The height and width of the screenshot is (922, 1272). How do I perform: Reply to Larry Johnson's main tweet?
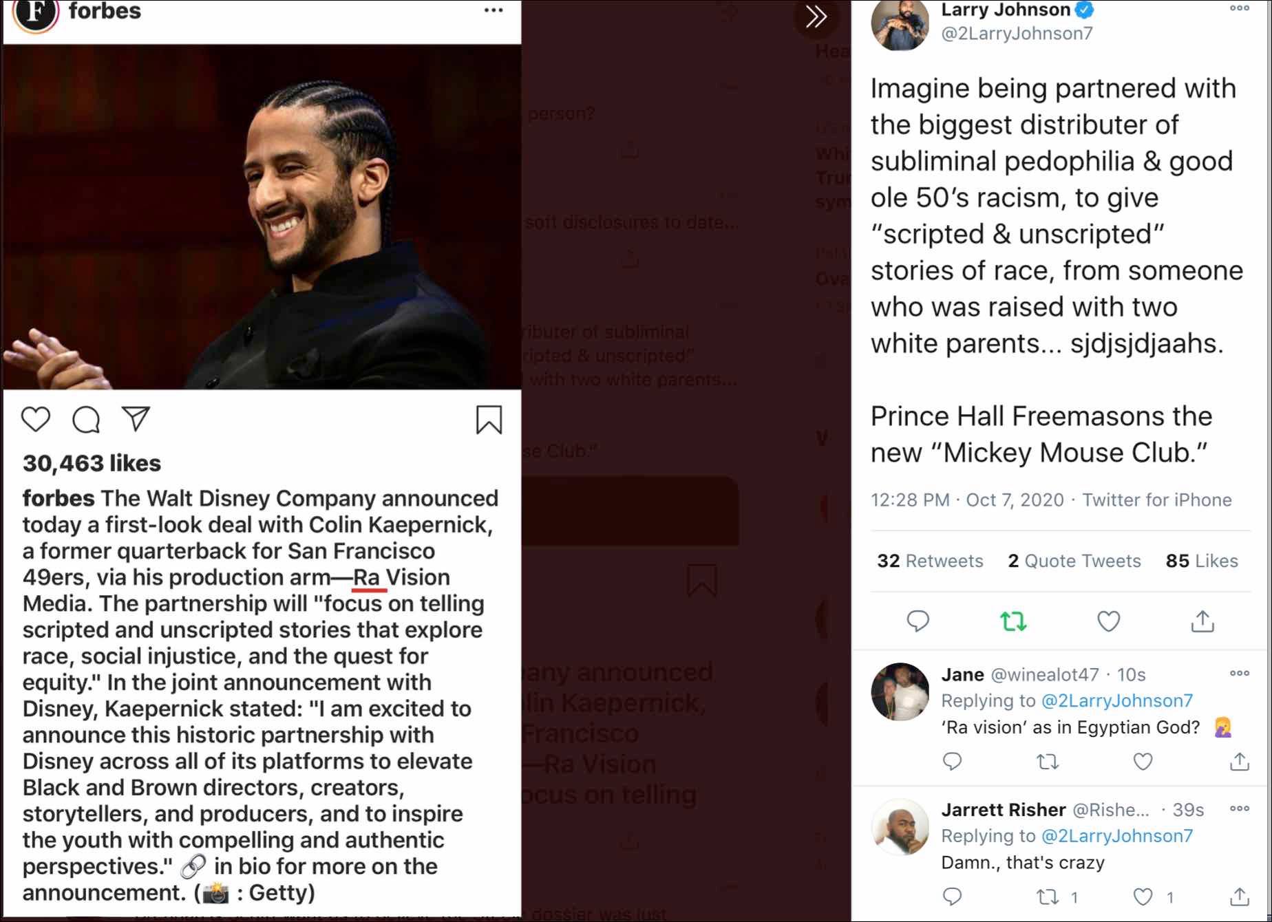tap(918, 621)
